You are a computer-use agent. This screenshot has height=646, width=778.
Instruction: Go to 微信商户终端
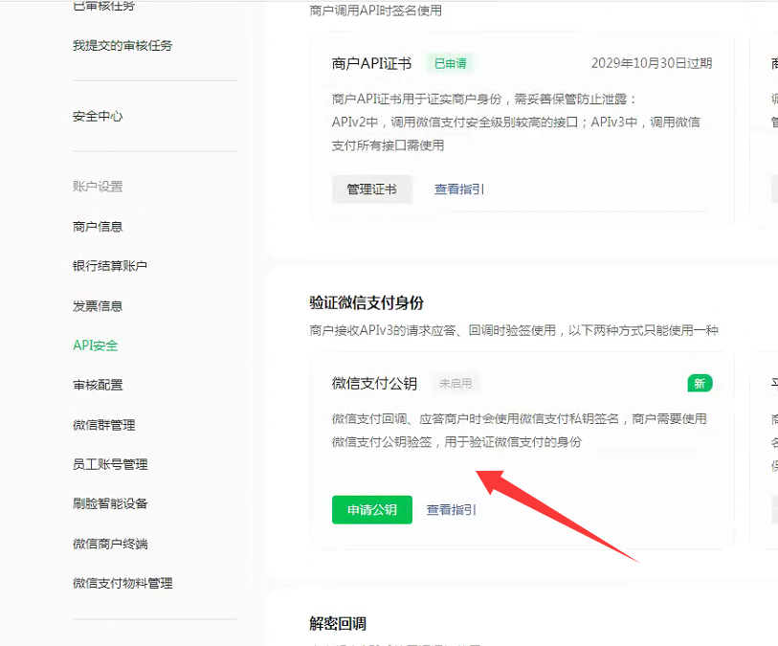point(110,544)
